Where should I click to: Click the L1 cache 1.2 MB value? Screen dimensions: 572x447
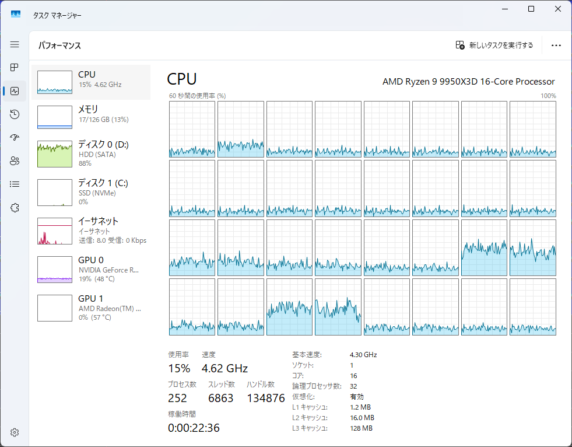coord(360,407)
